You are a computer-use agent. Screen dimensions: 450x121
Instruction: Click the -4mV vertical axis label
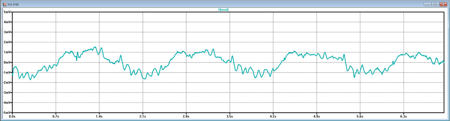(6, 103)
